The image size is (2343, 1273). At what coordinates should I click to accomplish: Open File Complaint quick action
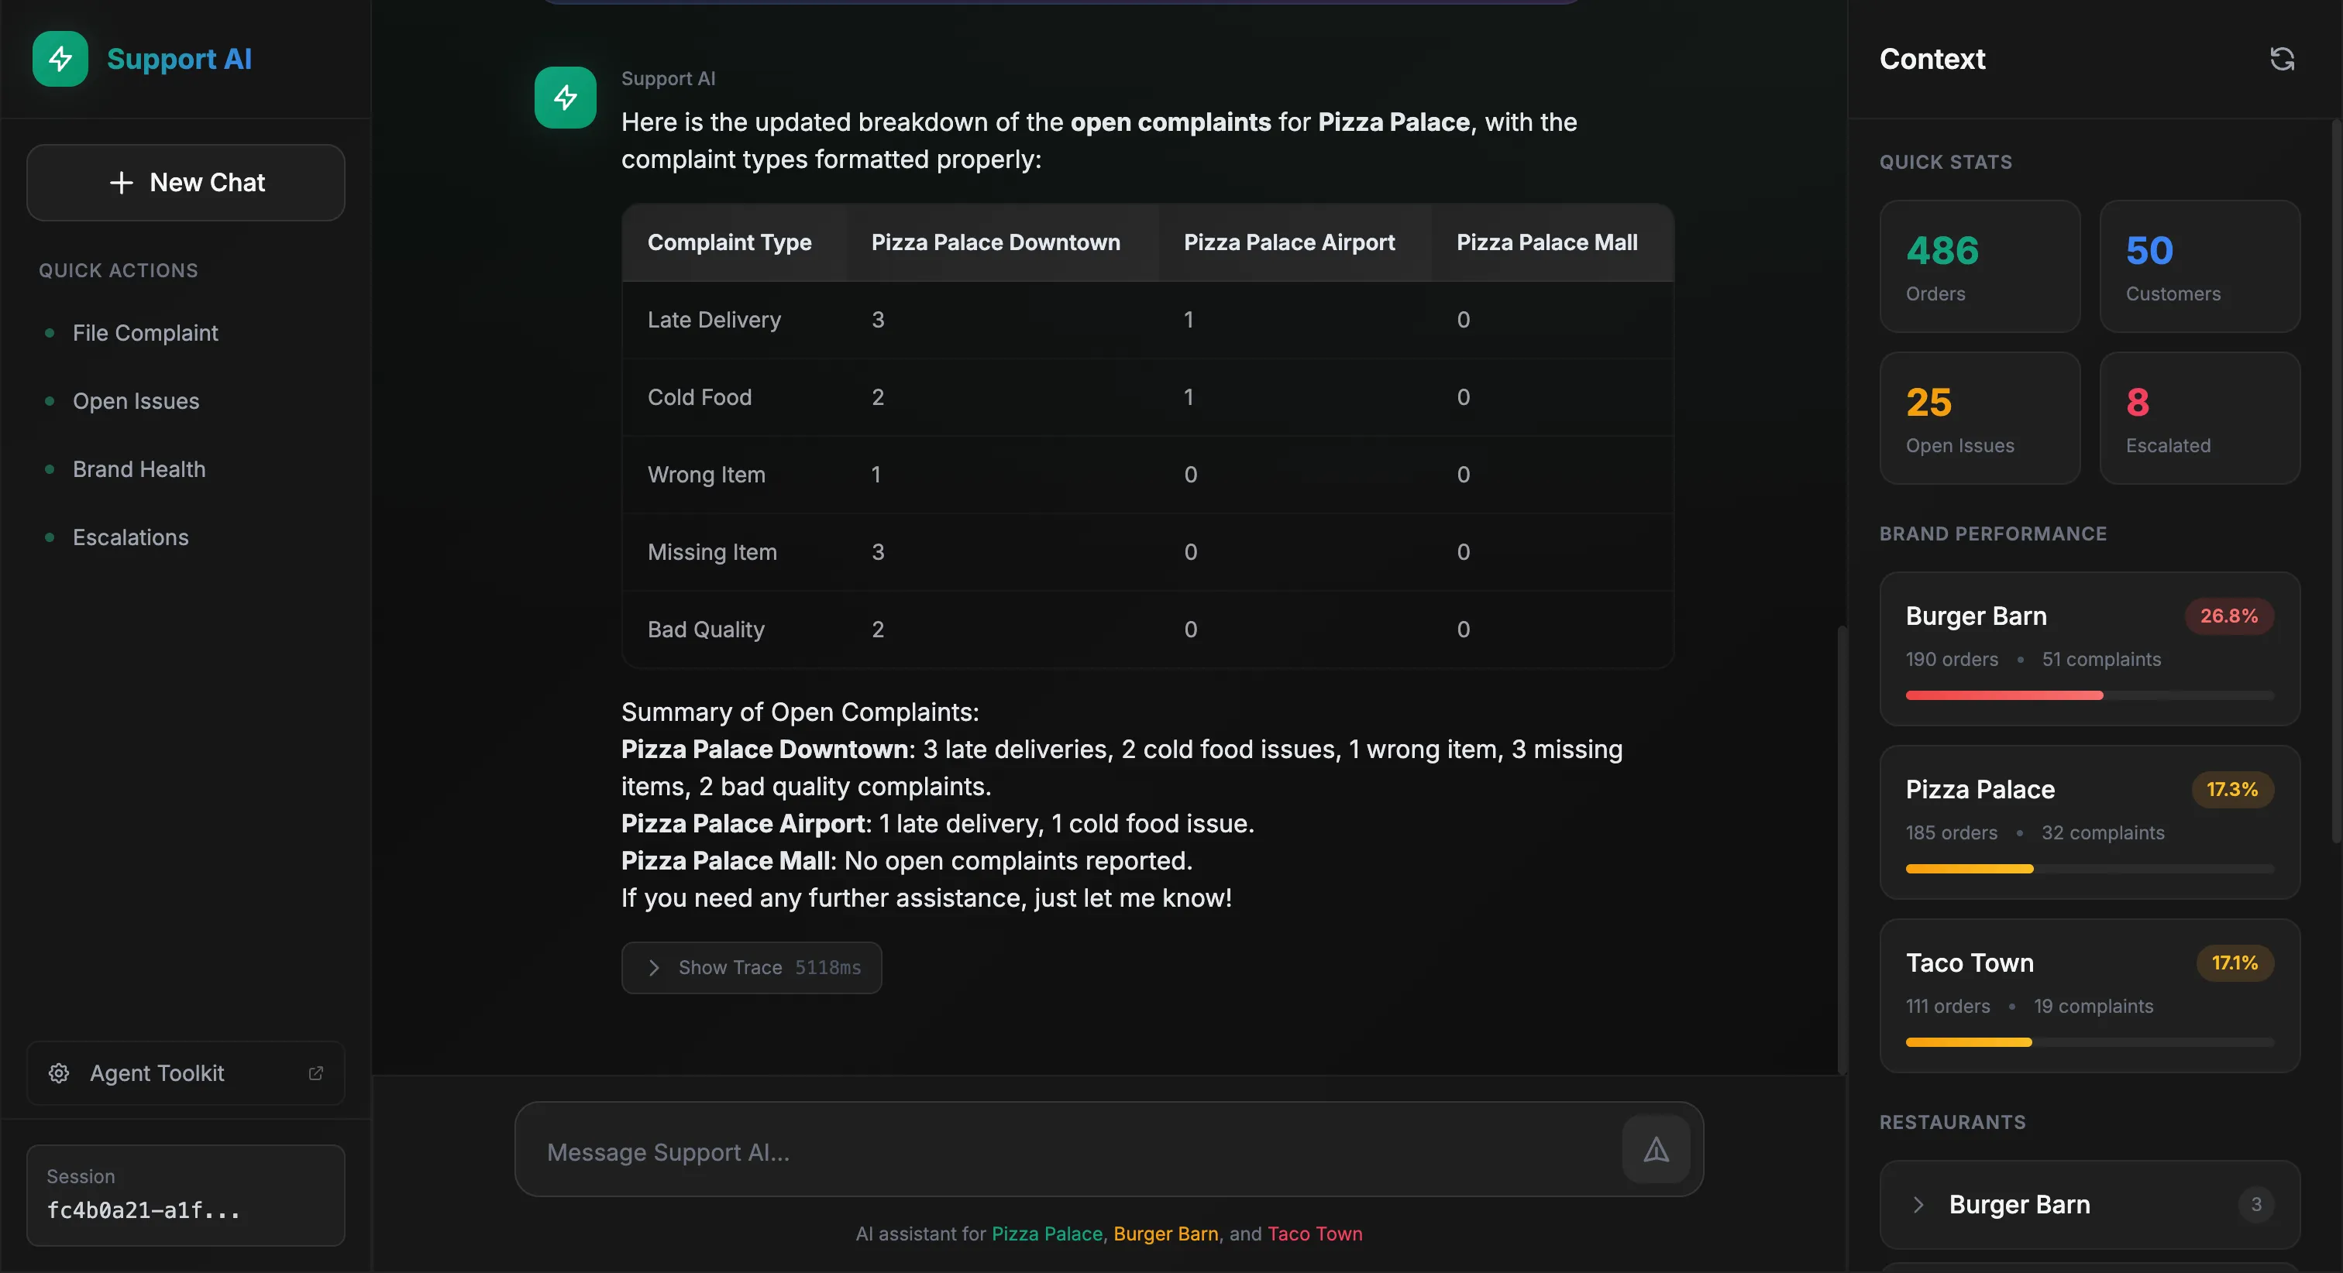146,333
